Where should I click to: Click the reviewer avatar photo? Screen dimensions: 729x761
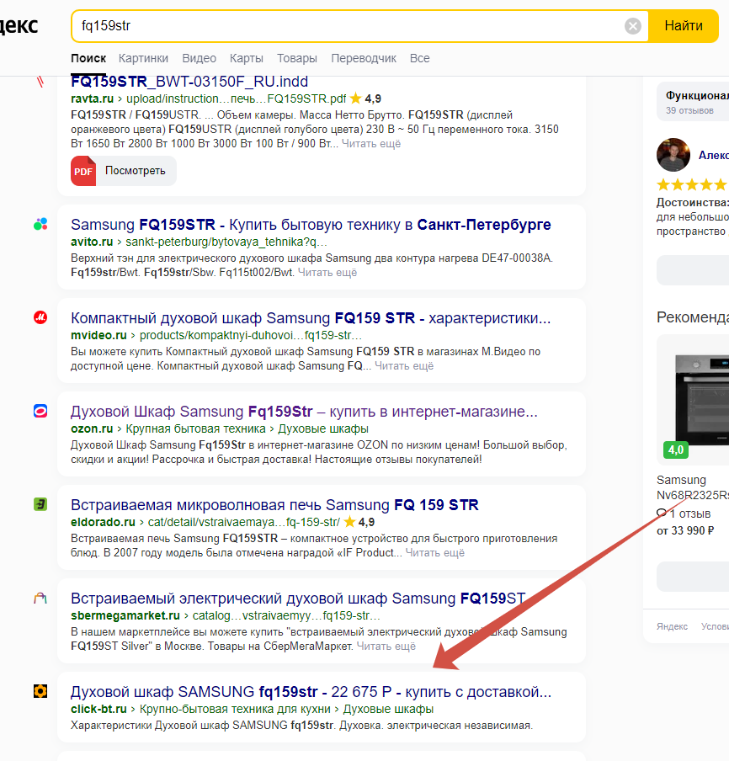[673, 155]
